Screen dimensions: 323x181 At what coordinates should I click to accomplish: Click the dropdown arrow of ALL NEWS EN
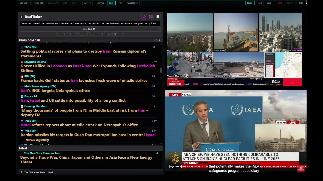[x=157, y=29]
